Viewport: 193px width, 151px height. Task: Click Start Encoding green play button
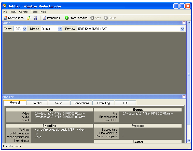(76, 18)
